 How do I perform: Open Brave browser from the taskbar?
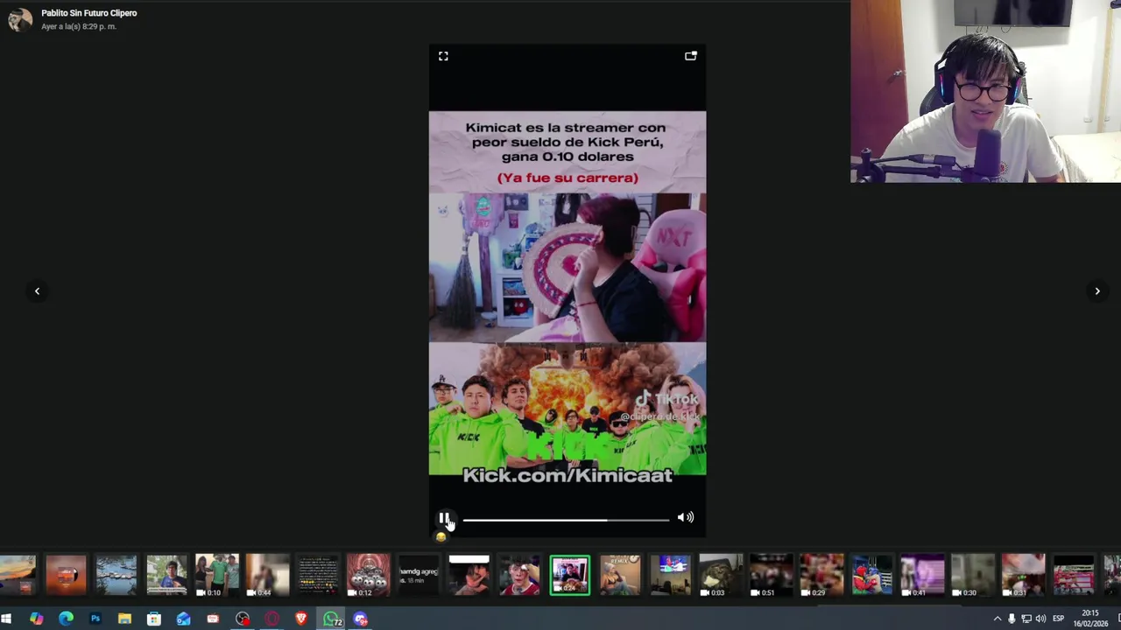pyautogui.click(x=301, y=619)
